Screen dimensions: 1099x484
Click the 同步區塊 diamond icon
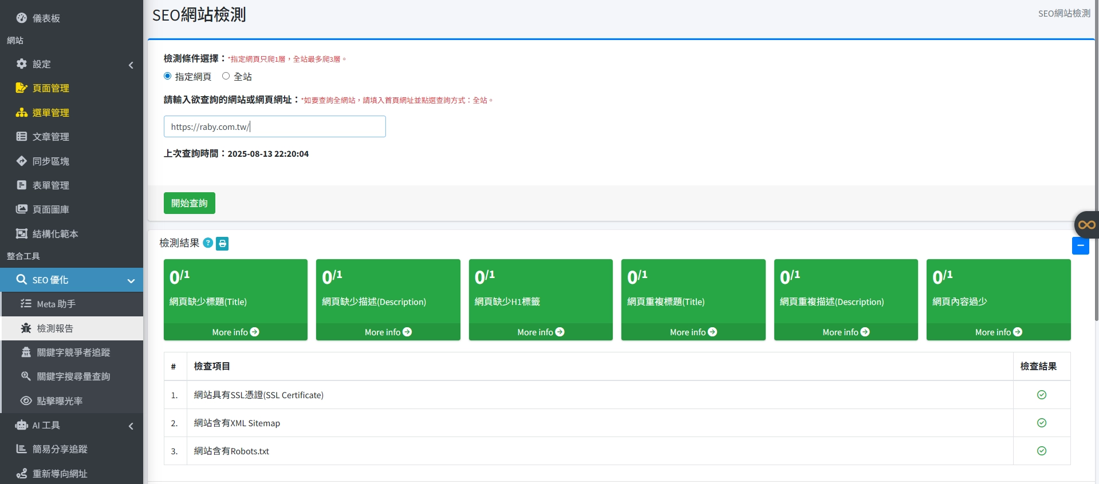pos(22,161)
